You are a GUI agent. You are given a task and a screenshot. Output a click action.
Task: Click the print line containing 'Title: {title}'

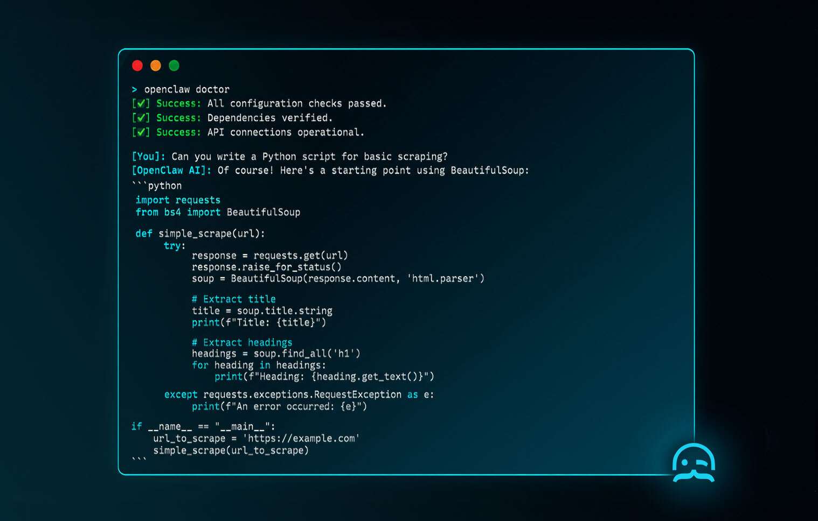pyautogui.click(x=259, y=322)
